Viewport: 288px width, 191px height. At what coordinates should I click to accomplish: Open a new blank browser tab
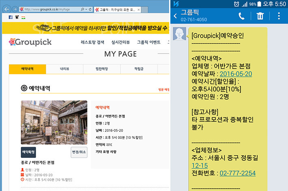tap(145, 10)
